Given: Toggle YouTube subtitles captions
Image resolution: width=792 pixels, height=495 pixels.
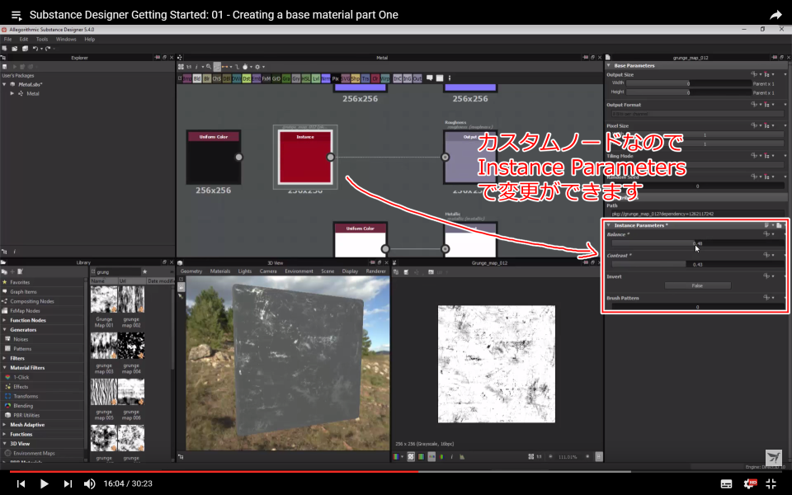Looking at the screenshot, I should [x=726, y=484].
